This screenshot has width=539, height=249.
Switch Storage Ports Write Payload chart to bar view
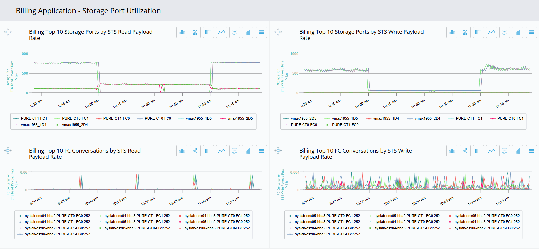tap(452, 32)
